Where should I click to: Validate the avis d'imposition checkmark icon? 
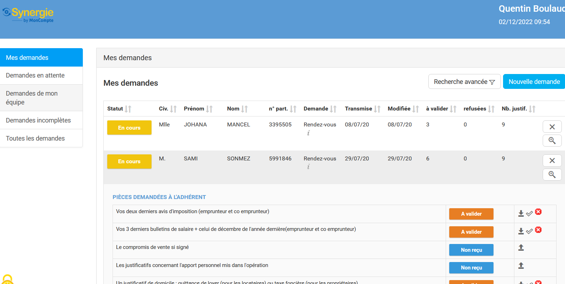[529, 214]
